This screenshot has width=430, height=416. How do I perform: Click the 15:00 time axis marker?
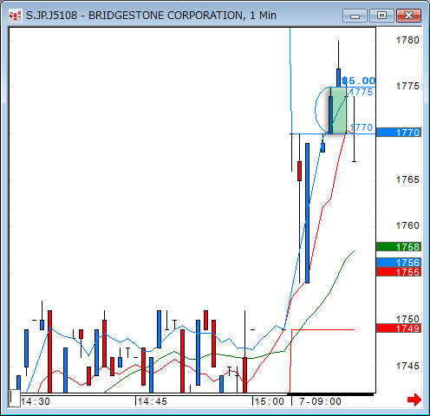(x=269, y=401)
